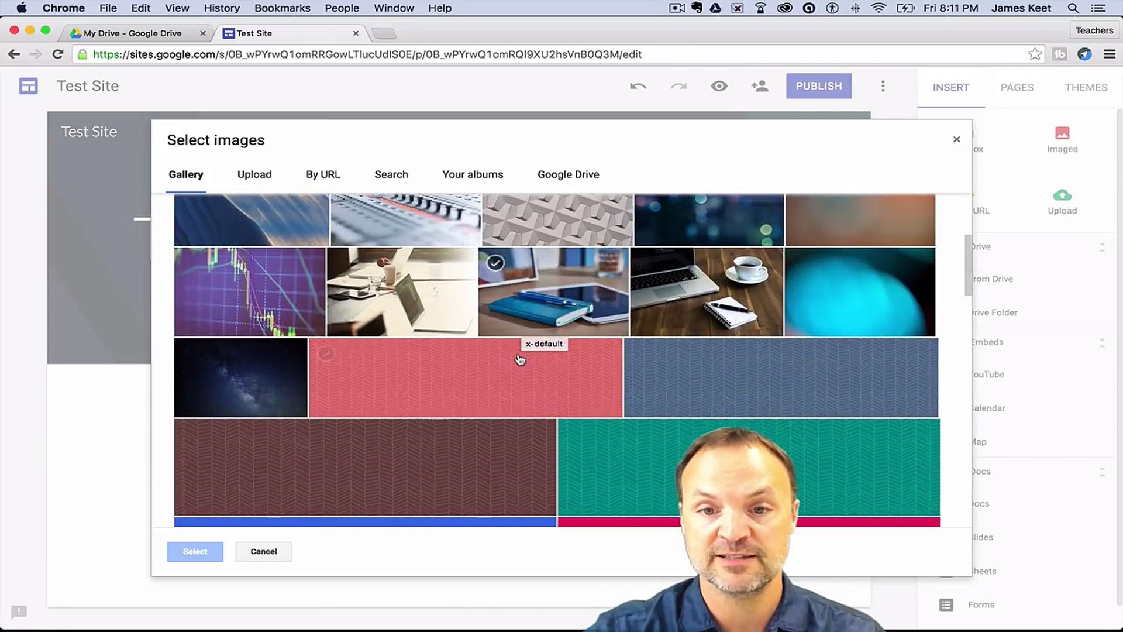Screen dimensions: 1123x632
Task: Click the Upload cloud icon
Action: point(1062,195)
